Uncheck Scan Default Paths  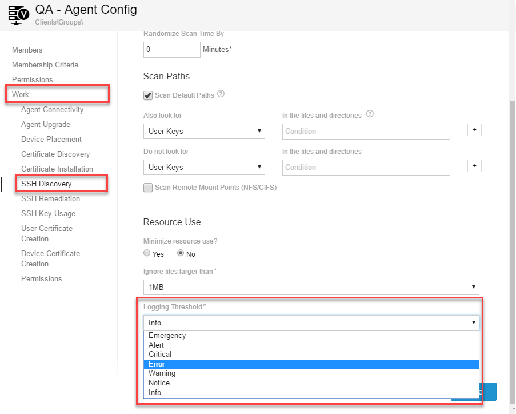147,95
